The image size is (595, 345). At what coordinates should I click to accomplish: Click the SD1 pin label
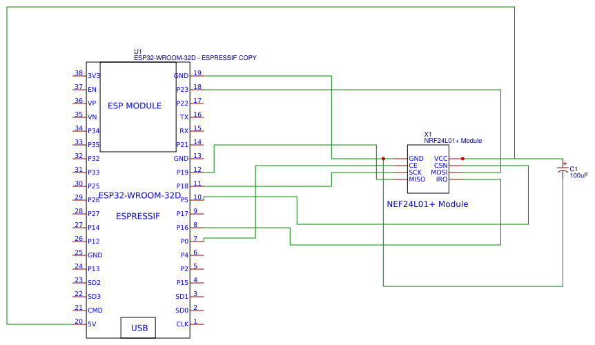click(182, 297)
